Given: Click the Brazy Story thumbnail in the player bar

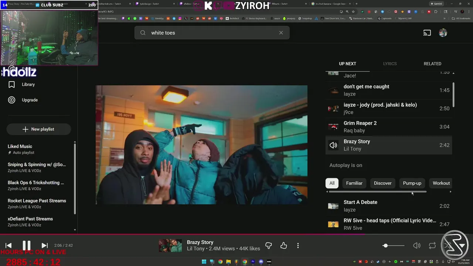Looking at the screenshot, I should (x=170, y=246).
